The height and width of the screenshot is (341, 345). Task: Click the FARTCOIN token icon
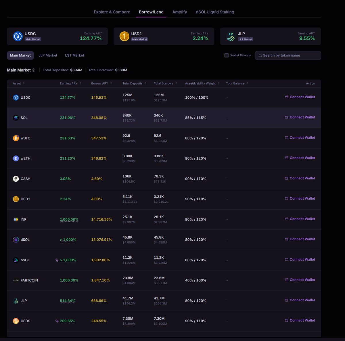(x=16, y=280)
